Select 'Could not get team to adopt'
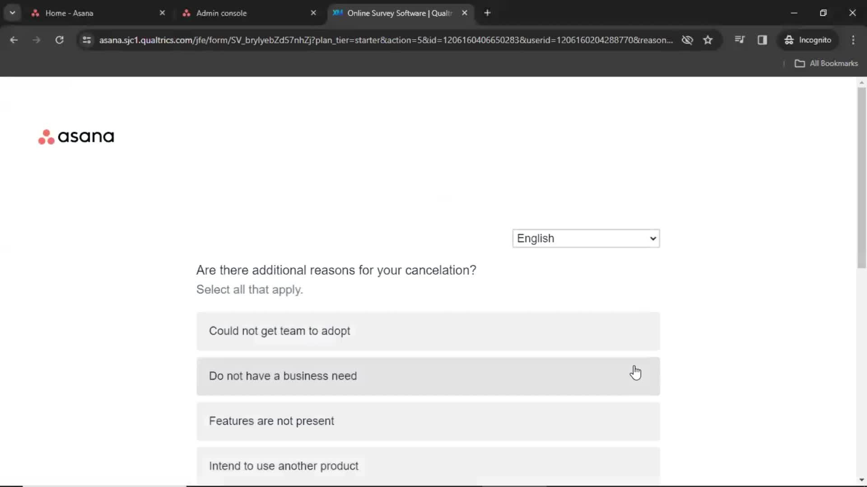 pos(428,331)
